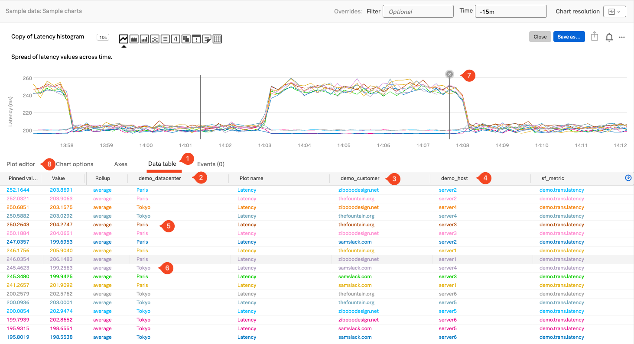The width and height of the screenshot is (634, 344).
Task: Switch to column chart visualization
Action: (144, 39)
